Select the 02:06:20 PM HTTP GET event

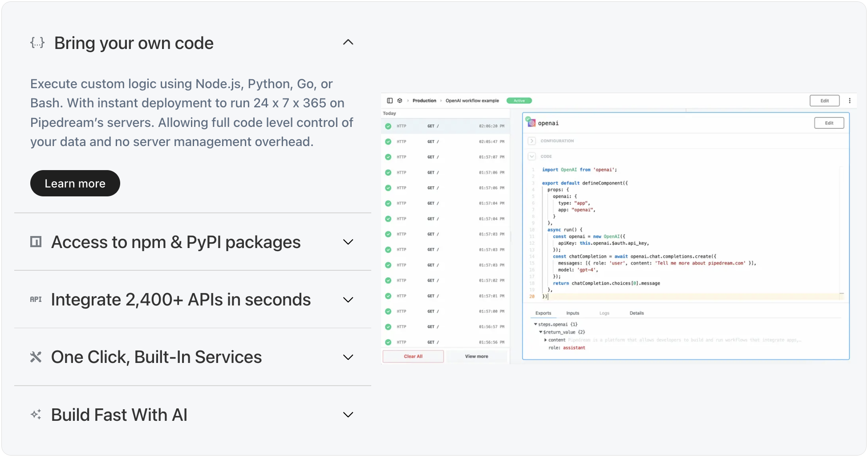pos(445,126)
